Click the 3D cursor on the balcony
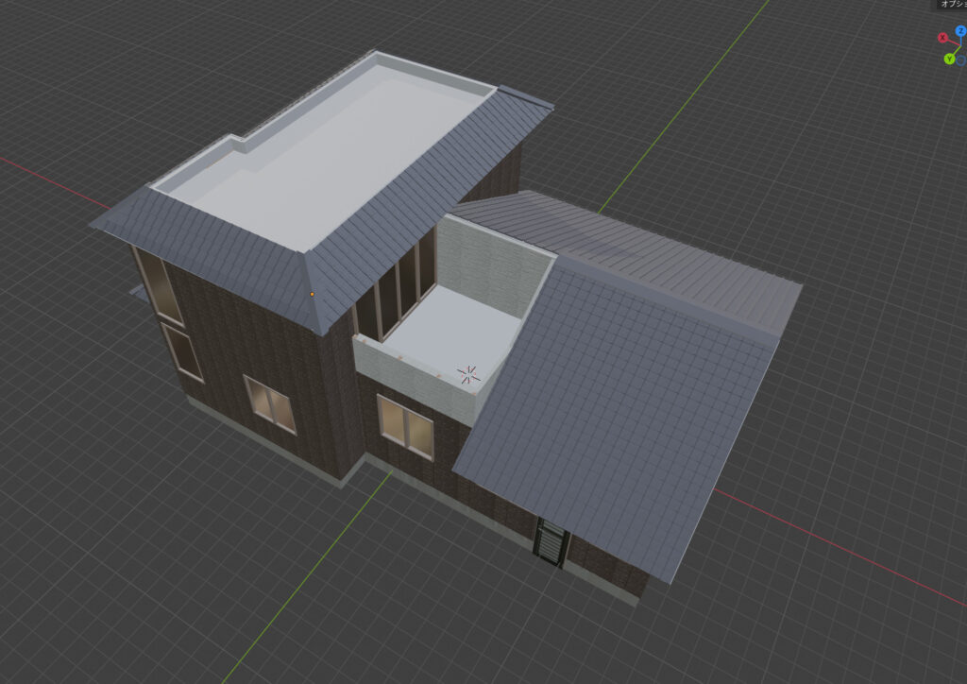 click(467, 374)
